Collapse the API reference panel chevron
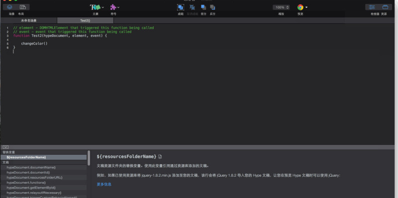This screenshot has height=198, width=398. (x=5, y=147)
